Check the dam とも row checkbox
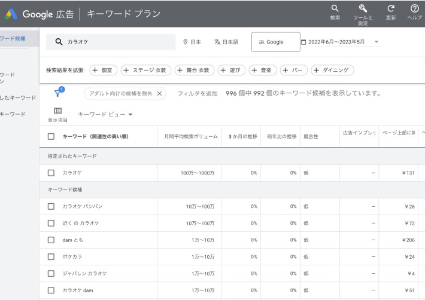The height and width of the screenshot is (300, 425). point(51,240)
